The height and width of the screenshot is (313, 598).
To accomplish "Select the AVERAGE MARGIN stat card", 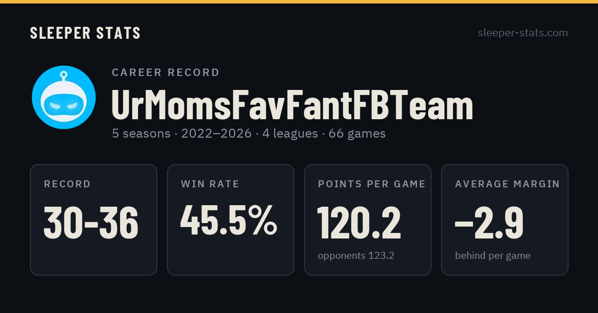I will pos(505,220).
